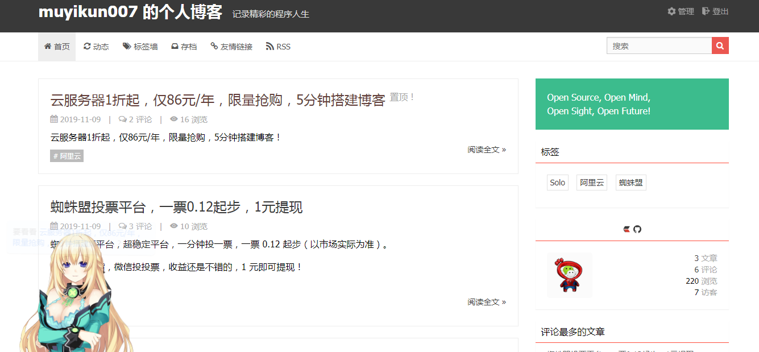
Task: Focus the 搜索 search input field
Action: point(659,46)
